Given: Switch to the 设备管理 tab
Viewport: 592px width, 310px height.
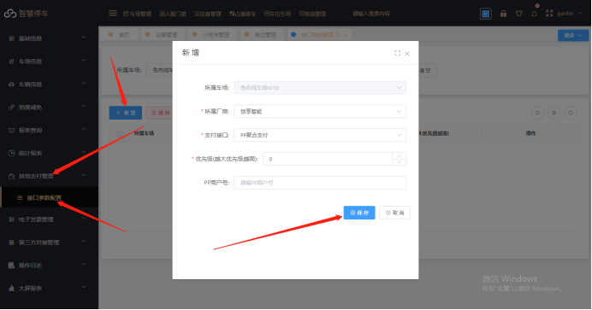Looking at the screenshot, I should [x=162, y=35].
